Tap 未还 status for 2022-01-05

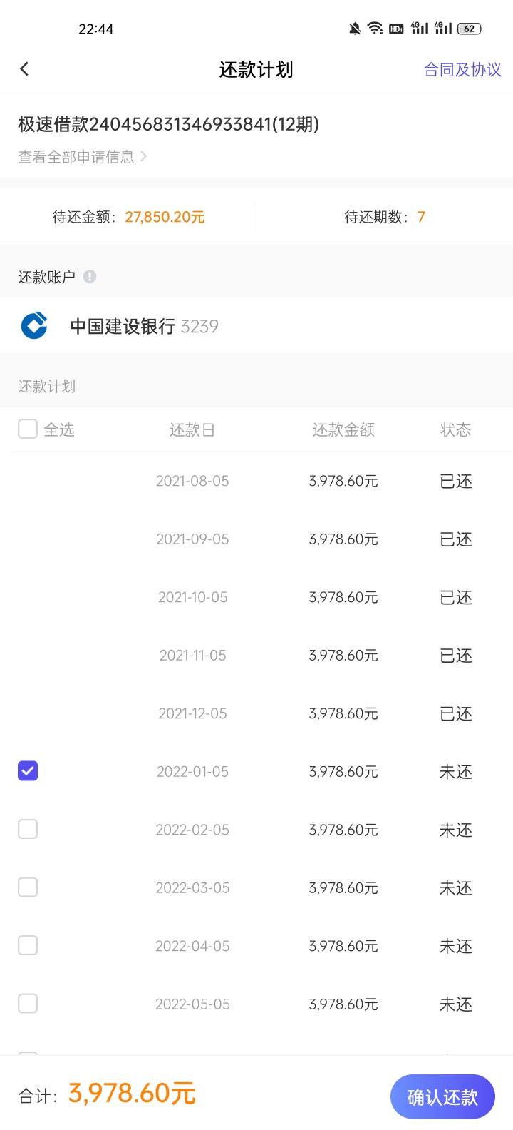[456, 772]
